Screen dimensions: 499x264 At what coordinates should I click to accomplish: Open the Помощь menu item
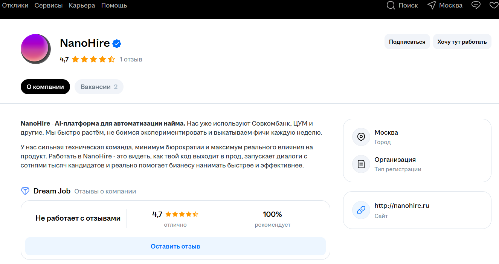(114, 5)
